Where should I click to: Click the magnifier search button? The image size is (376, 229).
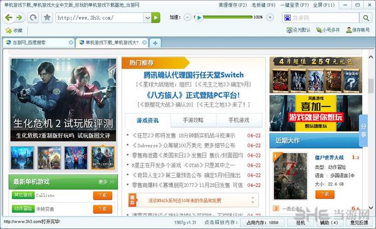click(x=366, y=18)
